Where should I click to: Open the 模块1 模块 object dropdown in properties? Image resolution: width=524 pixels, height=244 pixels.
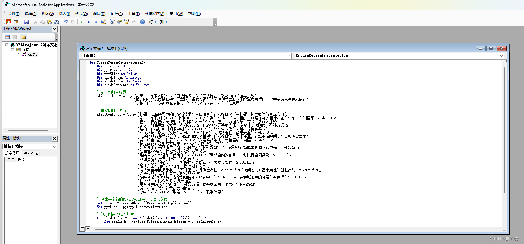(55, 147)
